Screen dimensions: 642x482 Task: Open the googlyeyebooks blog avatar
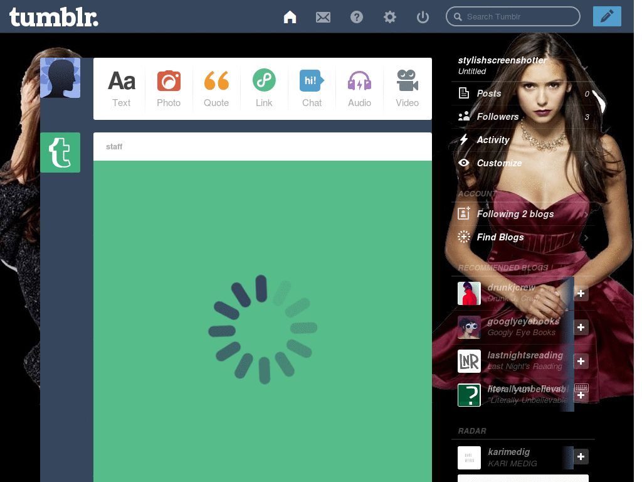(x=469, y=327)
